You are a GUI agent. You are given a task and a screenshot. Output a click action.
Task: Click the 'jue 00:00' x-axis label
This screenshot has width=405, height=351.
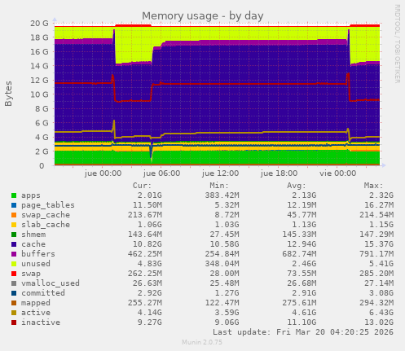click(103, 173)
